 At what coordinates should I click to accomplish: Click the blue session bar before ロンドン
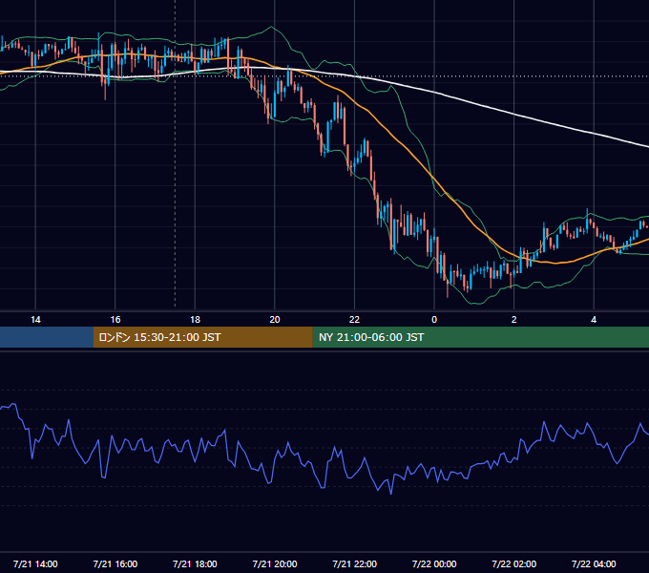(47, 337)
